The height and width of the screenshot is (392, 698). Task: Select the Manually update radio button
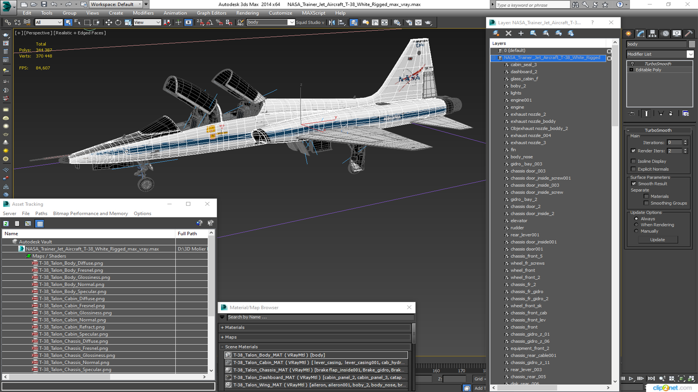636,231
